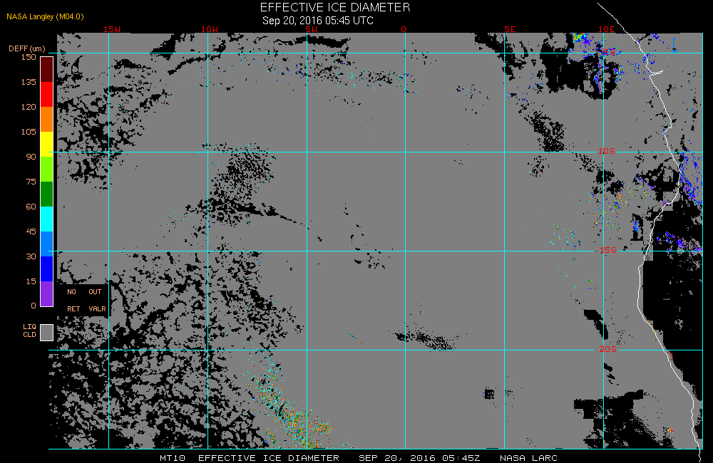Click the 15 scale value

pos(31,281)
